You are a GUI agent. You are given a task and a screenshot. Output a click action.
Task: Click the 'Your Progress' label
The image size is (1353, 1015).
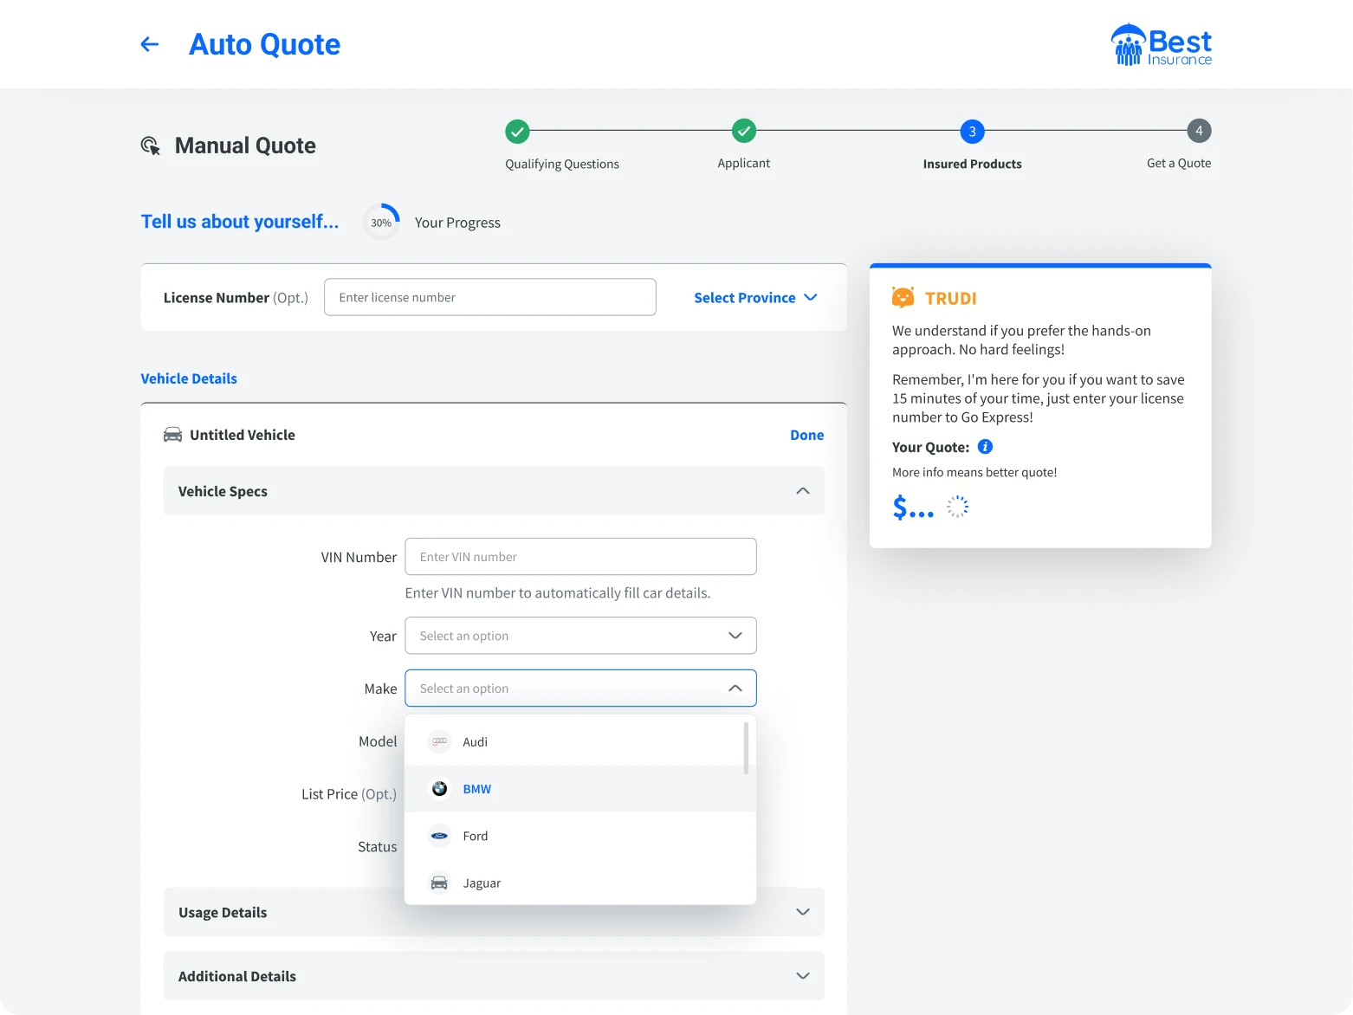click(457, 223)
